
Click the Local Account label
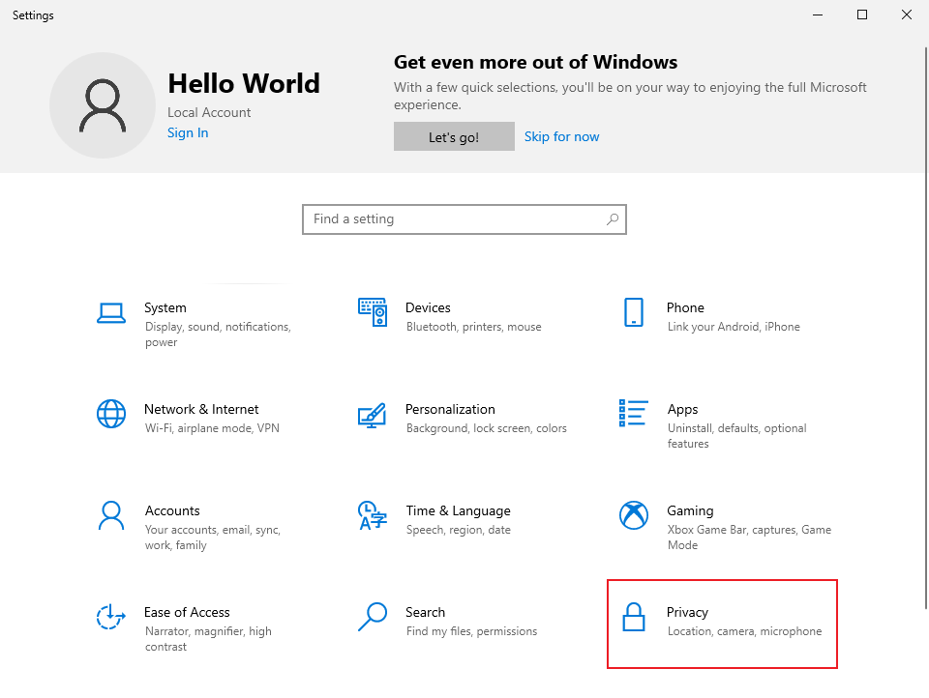(x=209, y=112)
